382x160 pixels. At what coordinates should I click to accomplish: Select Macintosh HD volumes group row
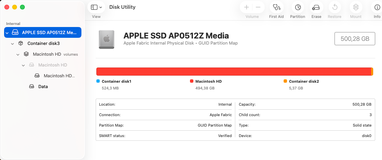43,54
